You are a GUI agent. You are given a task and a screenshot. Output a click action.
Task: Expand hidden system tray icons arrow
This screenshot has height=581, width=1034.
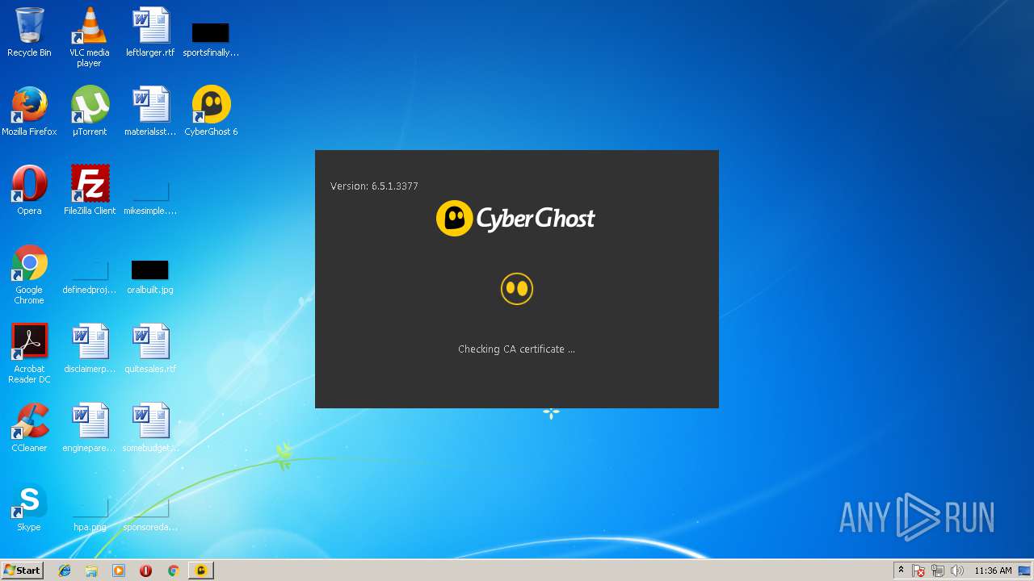(901, 571)
